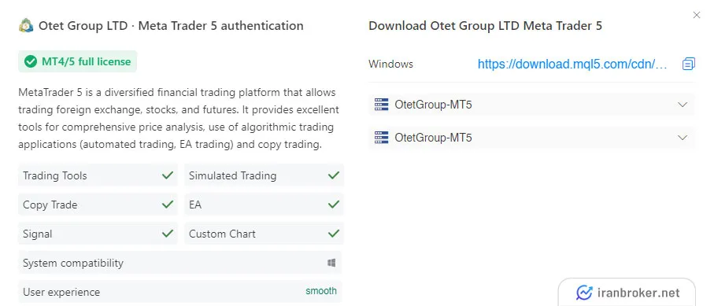714x306 pixels.
Task: Click the 'Download Otet Group LTD Meta Trader 5' heading
Action: click(485, 25)
